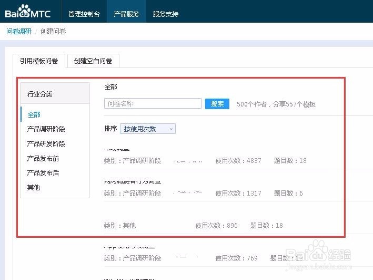The height and width of the screenshot is (280, 373).
Task: Click the text 使用次数：1317
Action: (238, 193)
